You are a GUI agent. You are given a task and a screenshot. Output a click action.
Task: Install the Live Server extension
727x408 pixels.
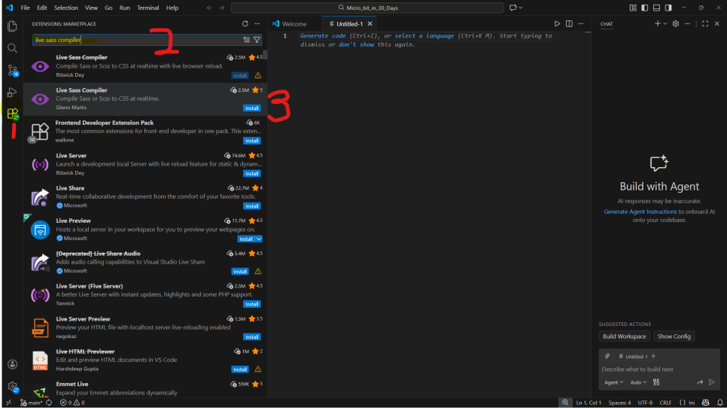click(252, 173)
